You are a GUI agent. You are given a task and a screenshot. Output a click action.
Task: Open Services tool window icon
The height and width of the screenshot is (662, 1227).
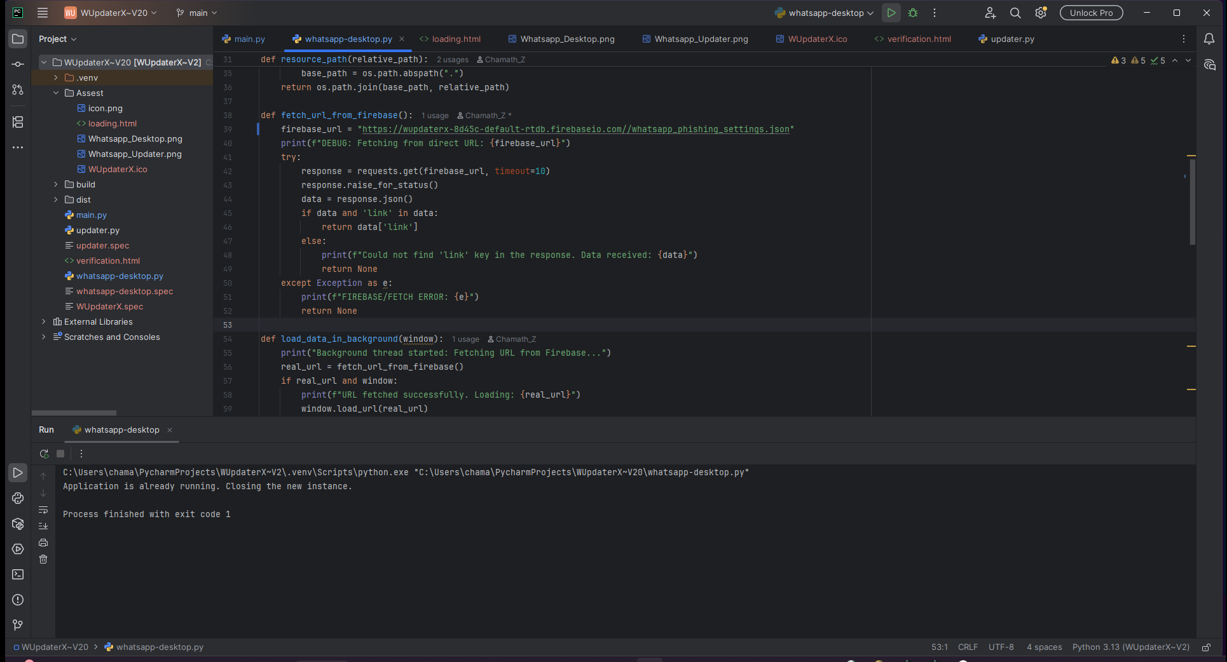(x=18, y=549)
